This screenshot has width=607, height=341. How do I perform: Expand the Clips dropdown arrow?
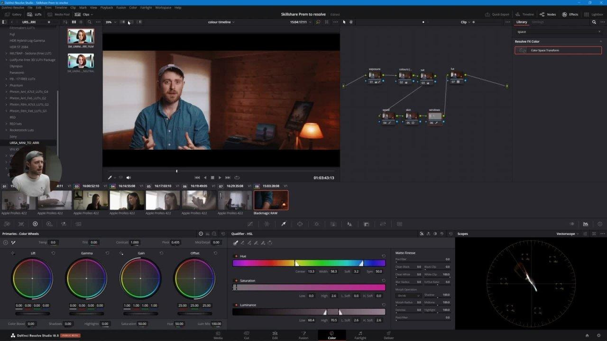[x=92, y=15]
